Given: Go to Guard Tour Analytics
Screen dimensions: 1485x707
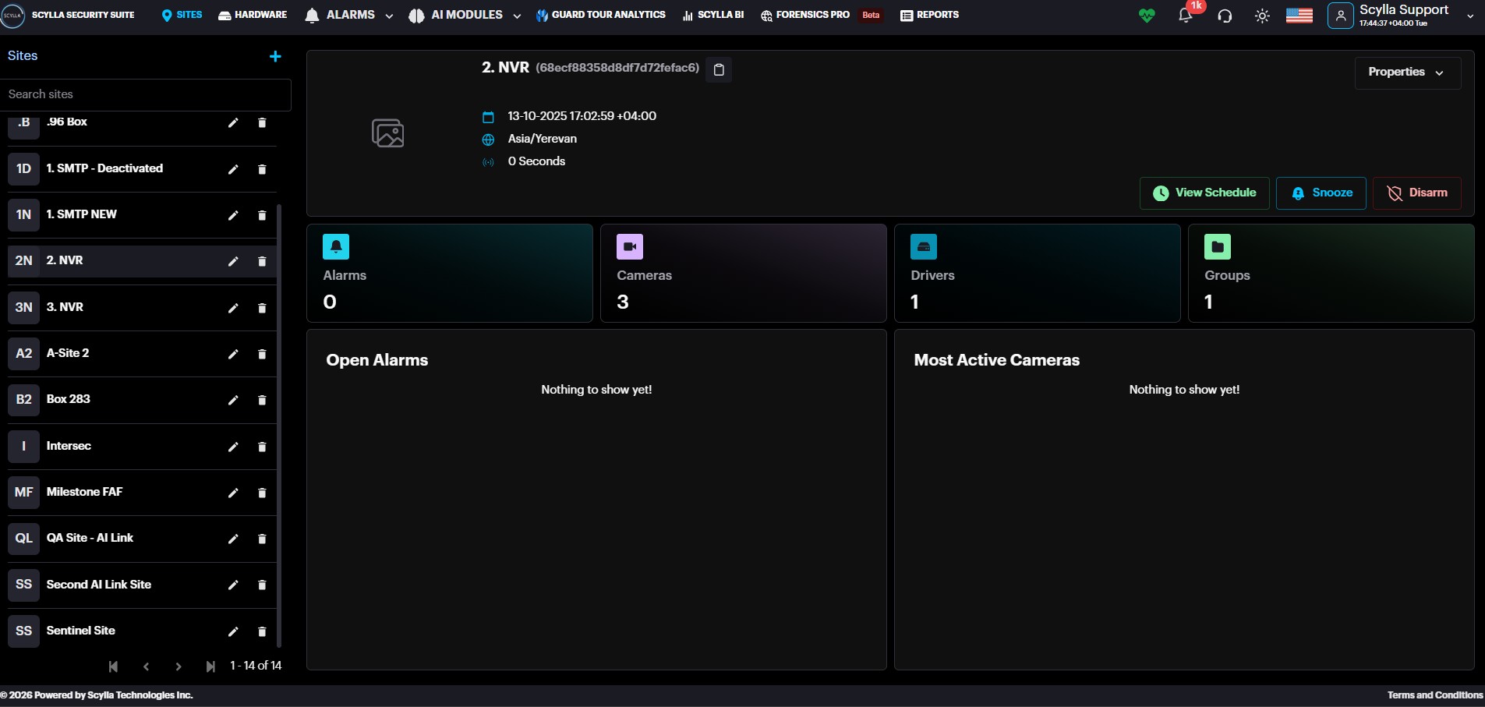Looking at the screenshot, I should (x=600, y=15).
